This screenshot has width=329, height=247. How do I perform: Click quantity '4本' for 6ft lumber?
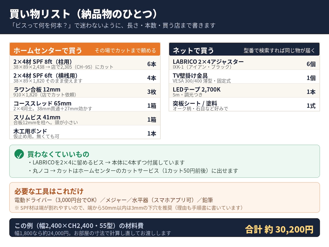coord(152,78)
